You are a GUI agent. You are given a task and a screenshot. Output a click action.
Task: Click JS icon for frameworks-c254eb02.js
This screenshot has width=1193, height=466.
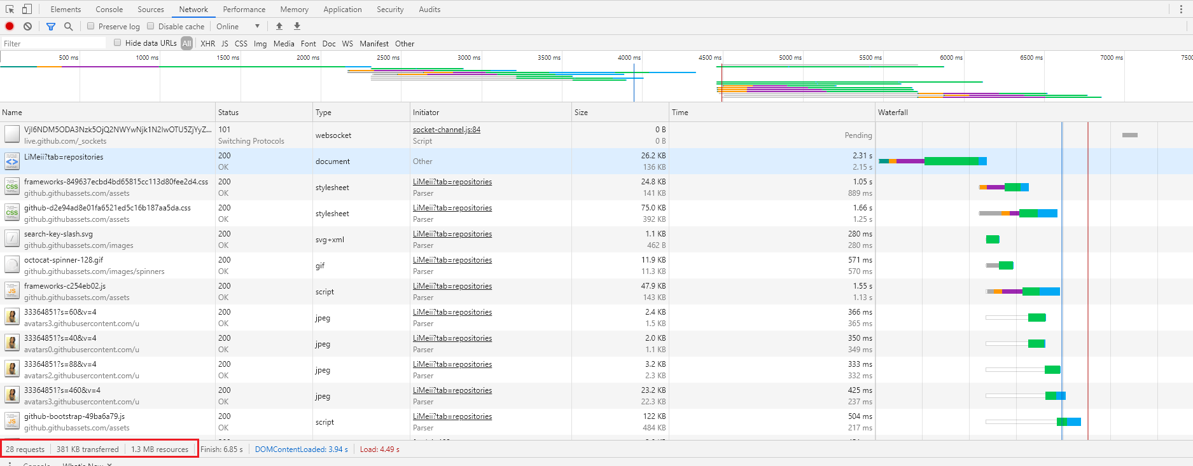[12, 291]
